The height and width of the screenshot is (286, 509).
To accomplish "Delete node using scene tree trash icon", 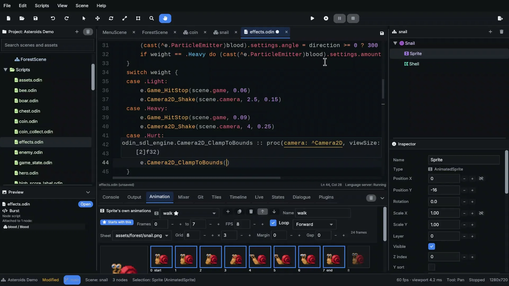I will pyautogui.click(x=502, y=32).
